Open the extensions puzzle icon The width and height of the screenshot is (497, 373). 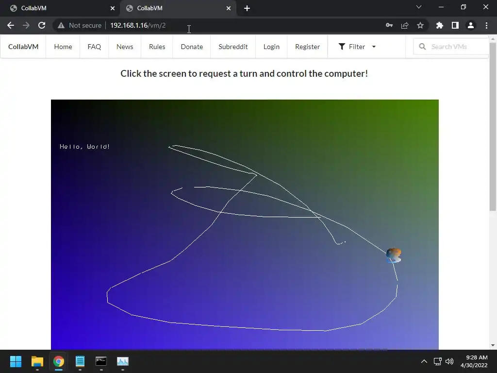click(x=439, y=25)
